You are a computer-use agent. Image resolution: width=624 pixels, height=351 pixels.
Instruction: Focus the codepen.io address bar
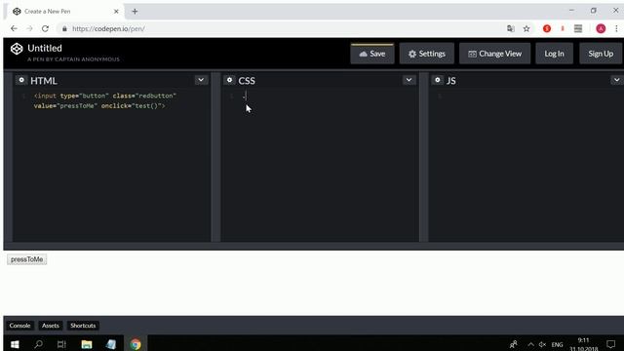click(279, 28)
